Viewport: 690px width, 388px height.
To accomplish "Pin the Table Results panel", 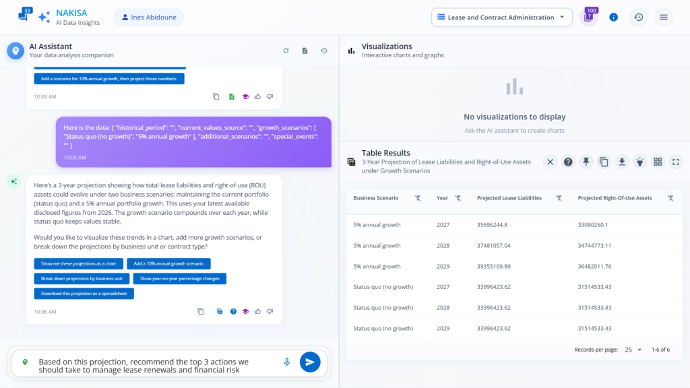I will (586, 162).
